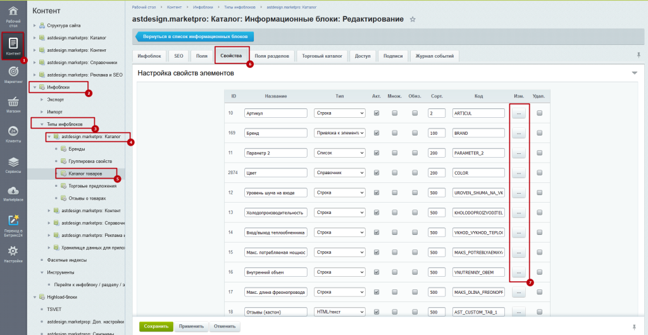Click the Highload-блоки tree icon
This screenshot has width=648, height=335.
click(x=42, y=297)
